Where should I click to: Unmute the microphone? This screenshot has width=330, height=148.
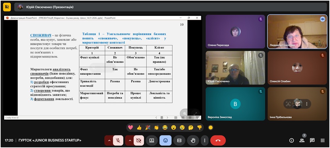pyautogui.click(x=118, y=140)
